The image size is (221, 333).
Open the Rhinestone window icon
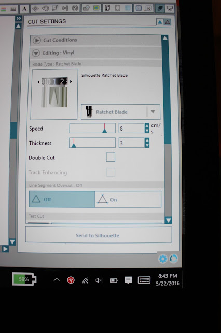(148, 8)
